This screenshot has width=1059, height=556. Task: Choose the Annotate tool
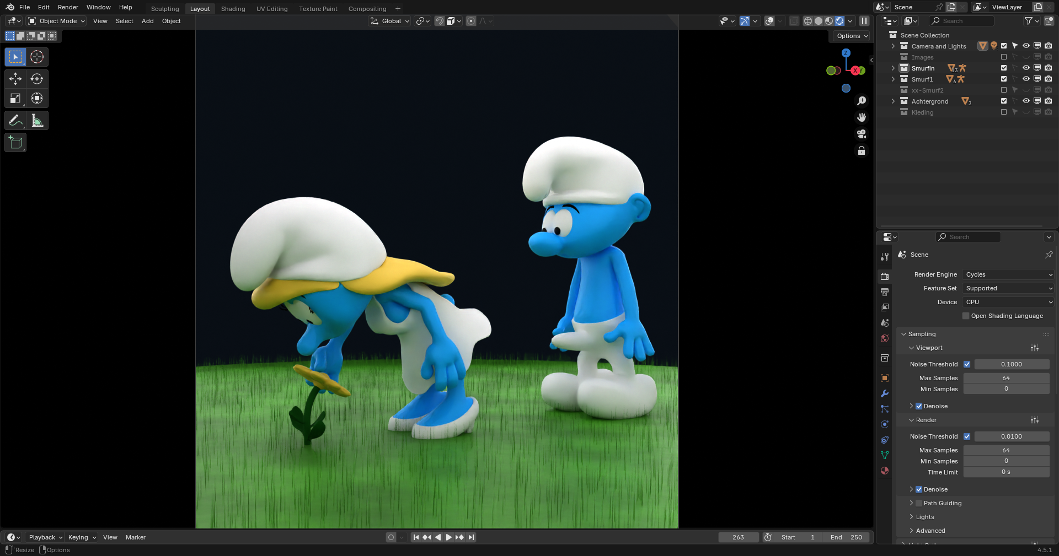pyautogui.click(x=15, y=121)
